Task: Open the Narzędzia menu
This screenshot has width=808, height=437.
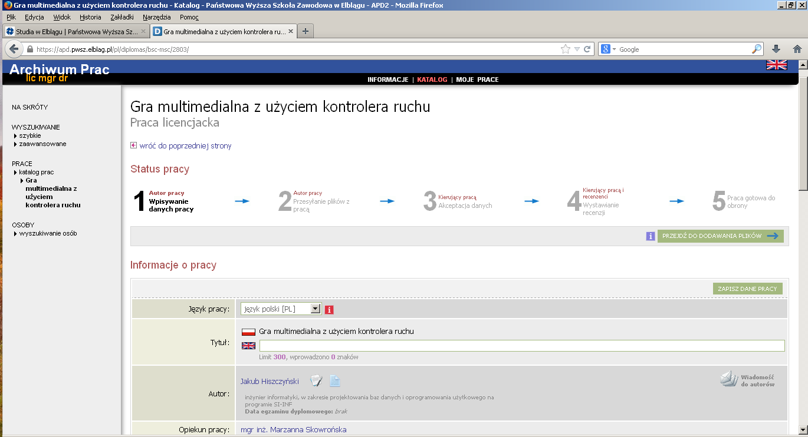Action: point(157,17)
